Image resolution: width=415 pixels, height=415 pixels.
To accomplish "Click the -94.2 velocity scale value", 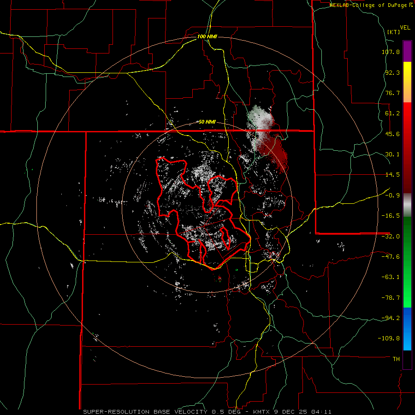I will click(391, 318).
